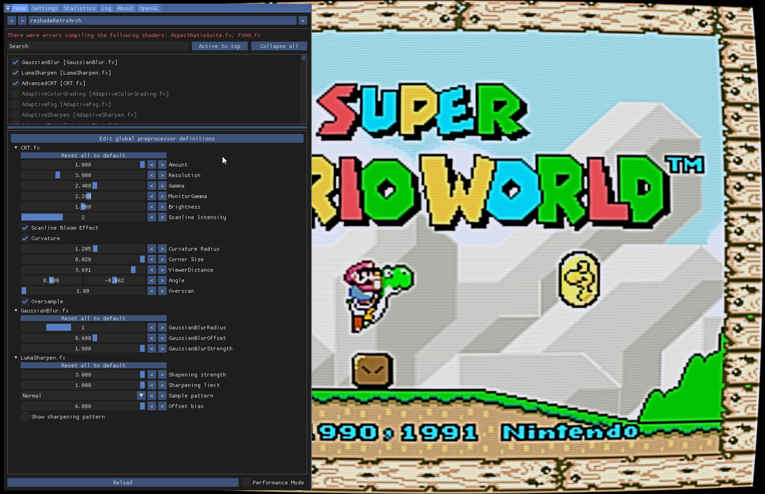
Task: Toggle Oversample checkbox
Action: [25, 301]
